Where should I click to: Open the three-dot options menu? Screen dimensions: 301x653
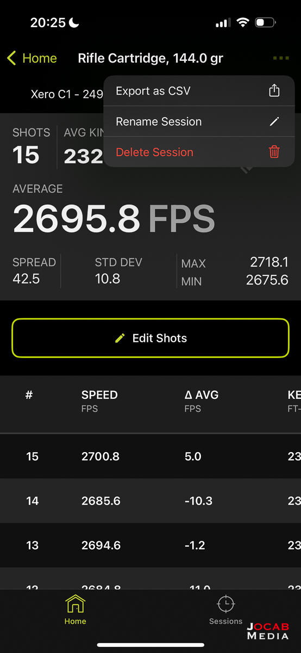pos(281,58)
